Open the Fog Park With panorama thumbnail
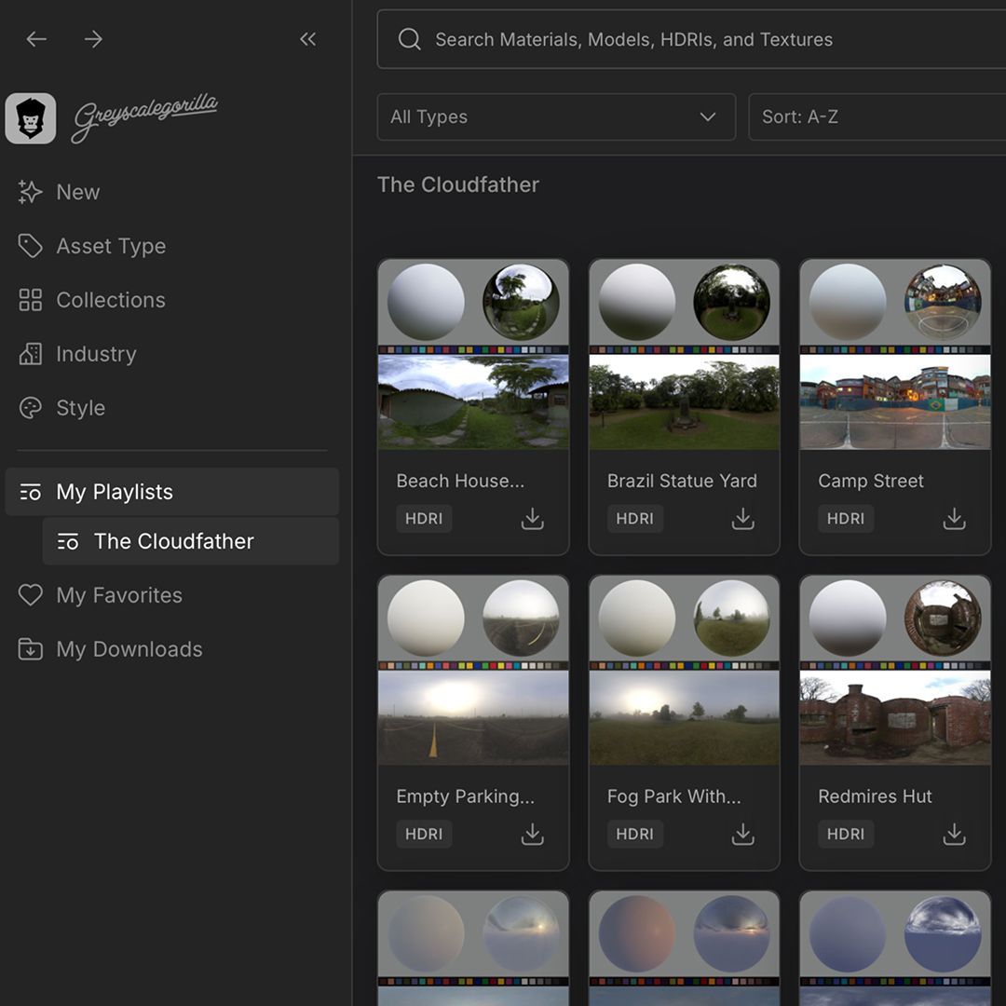Screen dimensions: 1006x1006 point(684,718)
